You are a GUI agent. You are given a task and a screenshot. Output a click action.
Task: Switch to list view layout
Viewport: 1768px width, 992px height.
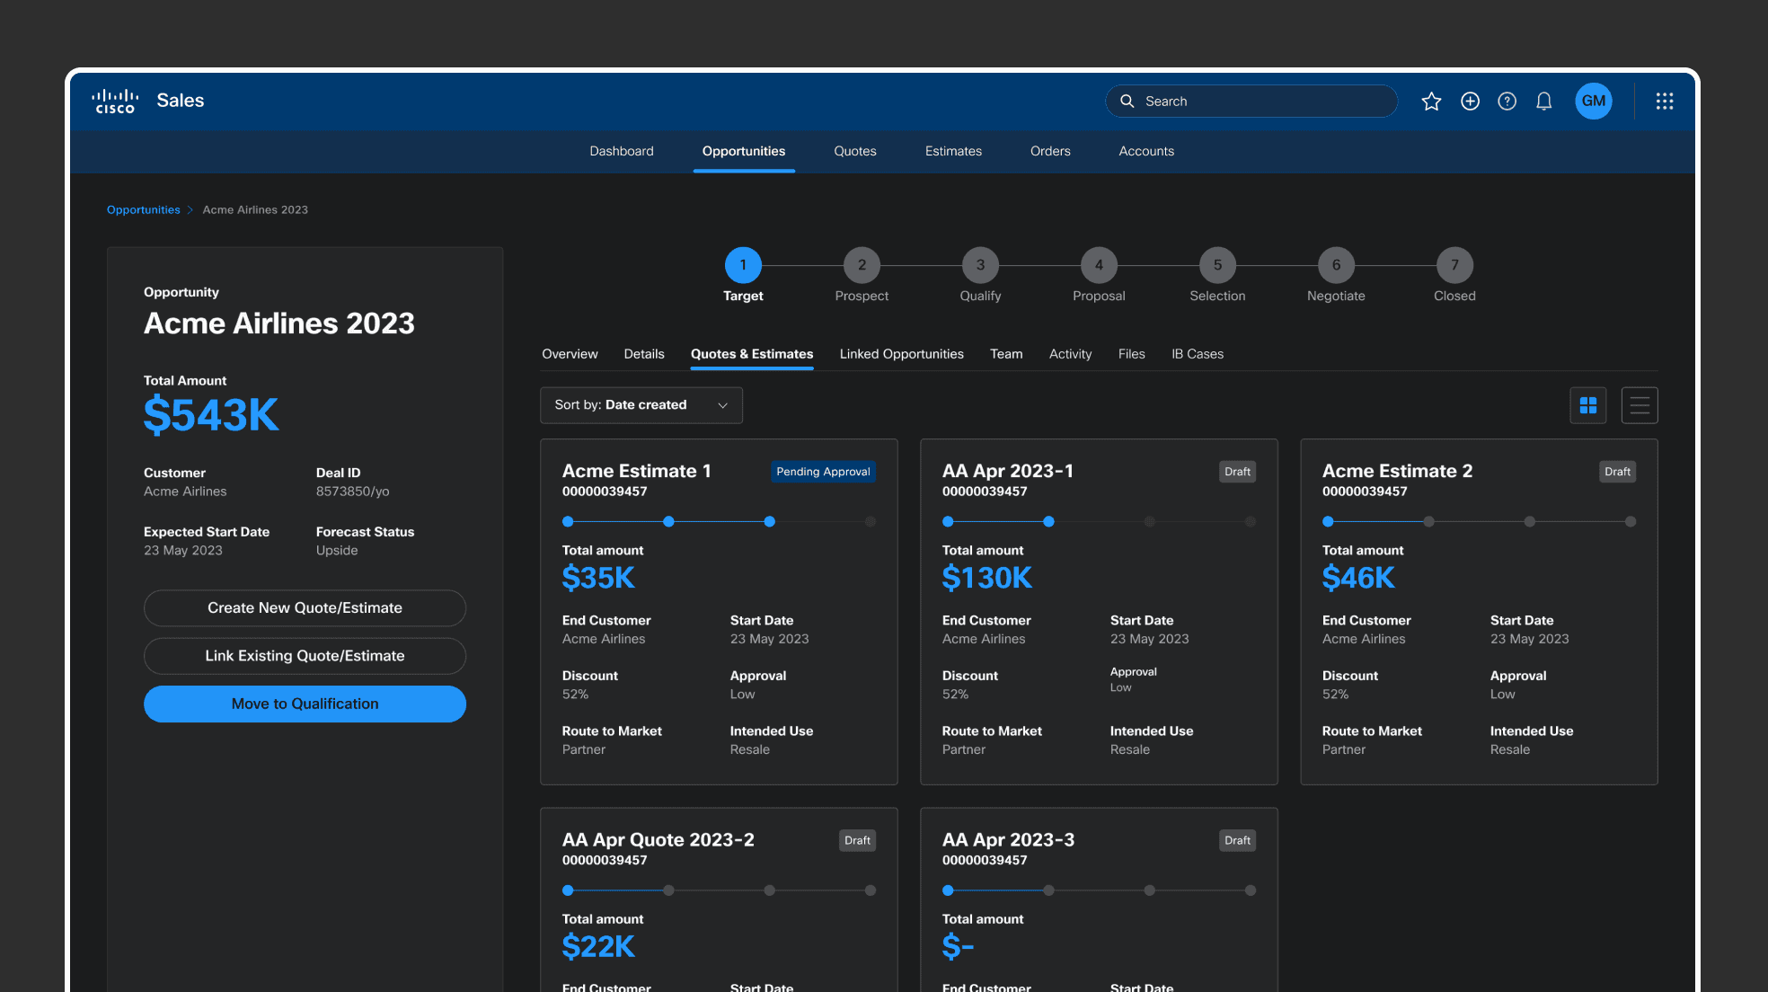[1639, 405]
